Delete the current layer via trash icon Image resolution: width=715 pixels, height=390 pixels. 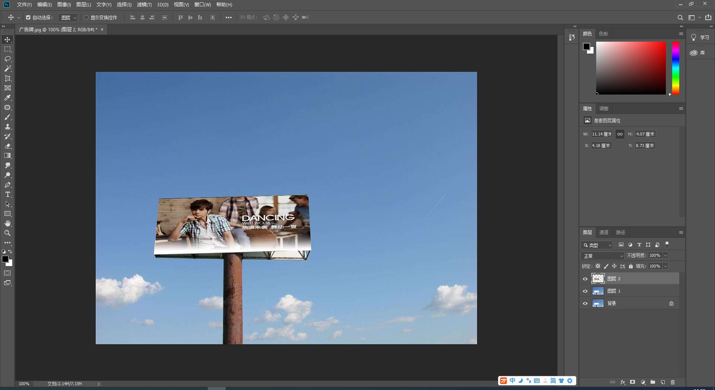pyautogui.click(x=672, y=382)
